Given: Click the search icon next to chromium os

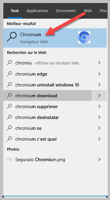Looking at the screenshot, I should click(x=9, y=128).
